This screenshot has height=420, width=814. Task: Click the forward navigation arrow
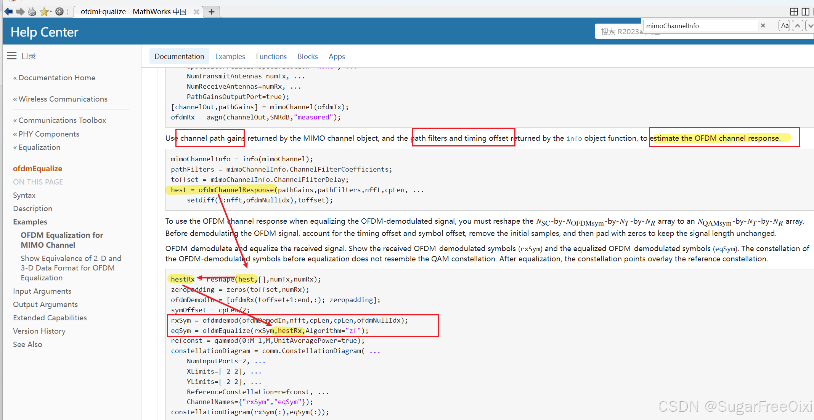[20, 12]
